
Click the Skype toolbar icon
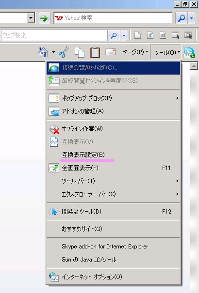tap(189, 52)
